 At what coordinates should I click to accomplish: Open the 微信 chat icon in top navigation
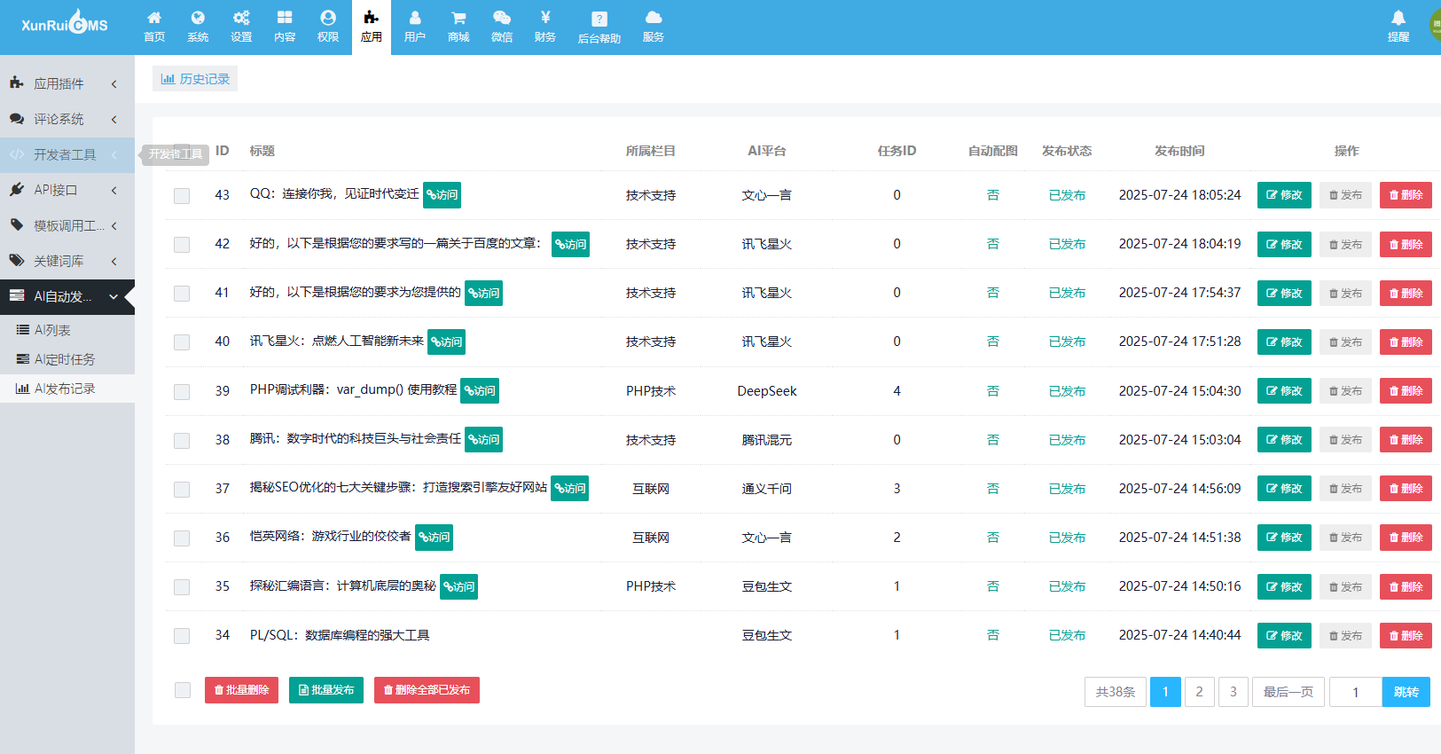click(502, 27)
